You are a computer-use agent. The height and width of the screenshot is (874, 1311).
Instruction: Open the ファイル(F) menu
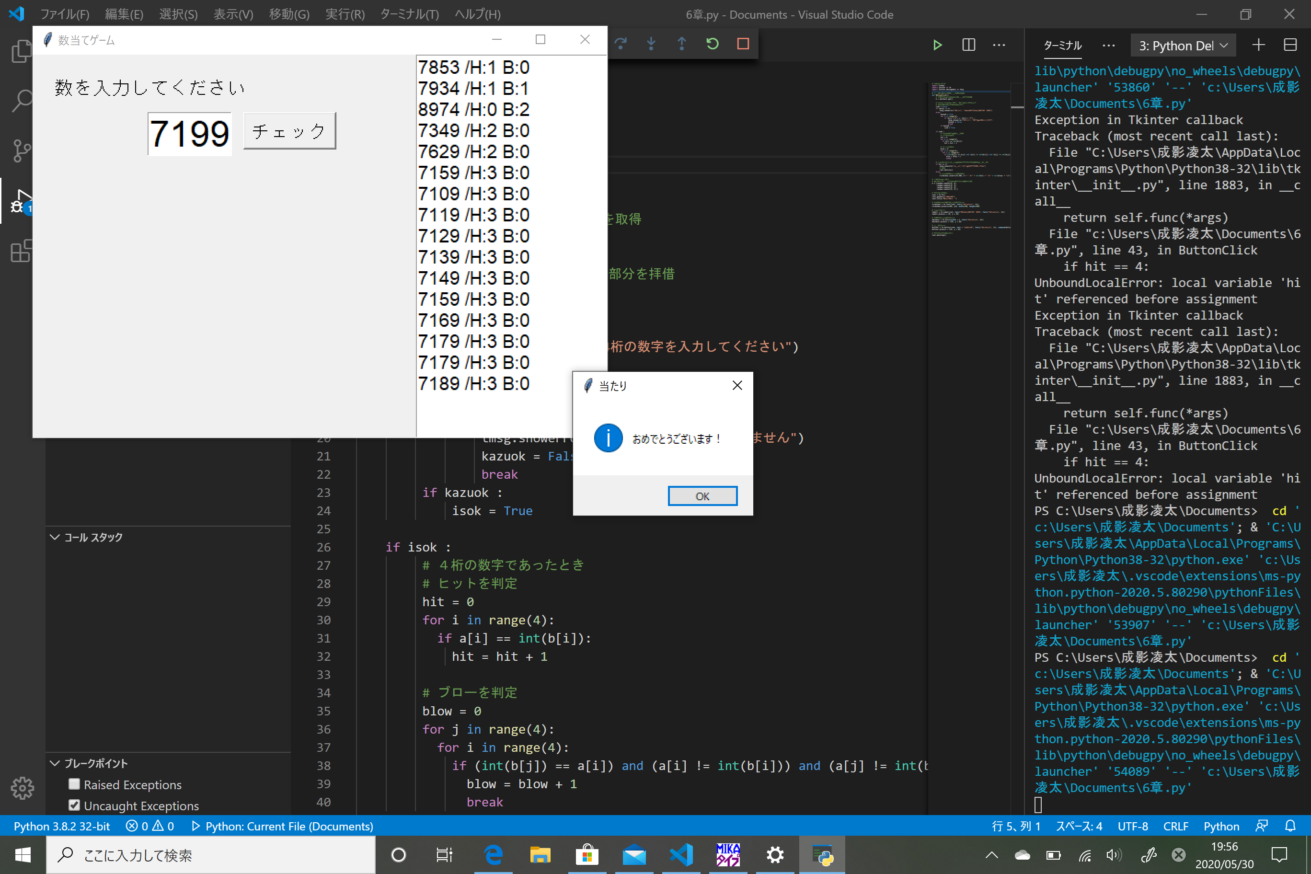pyautogui.click(x=65, y=14)
